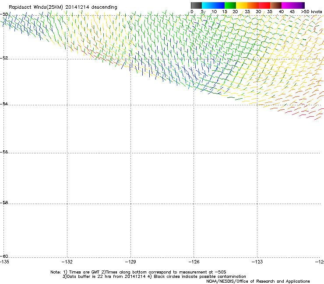Click the orange 25-30 knots legend segment
The height and width of the screenshot is (284, 324).
(253, 5)
